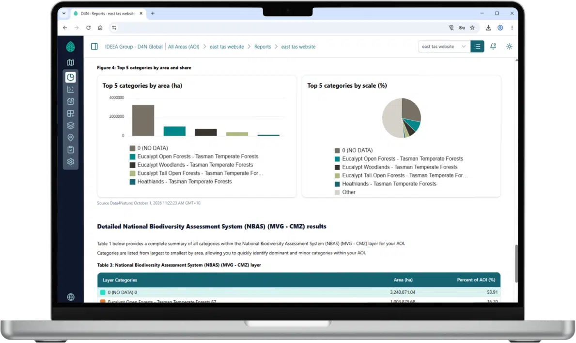The height and width of the screenshot is (343, 576).
Task: Open the east tas website dropdown selector
Action: tap(444, 47)
